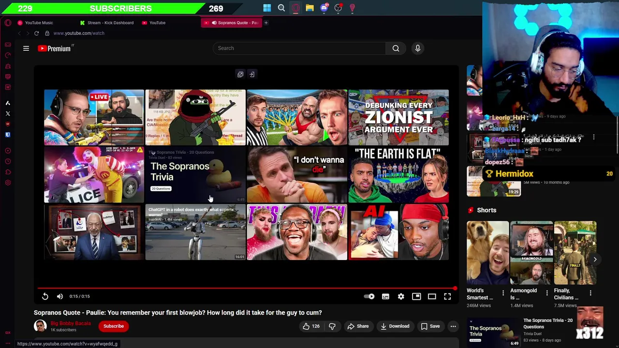Screen dimensions: 619x348
Task: Open the live stream endscreen thumbnail
Action: 94,117
